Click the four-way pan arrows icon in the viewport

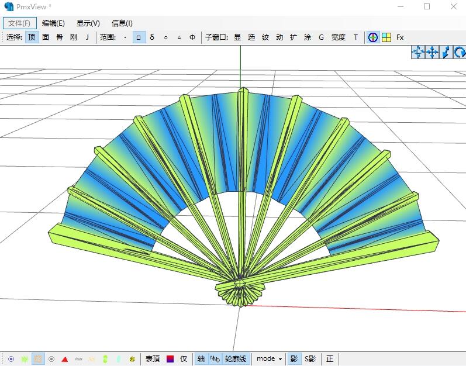[x=432, y=52]
